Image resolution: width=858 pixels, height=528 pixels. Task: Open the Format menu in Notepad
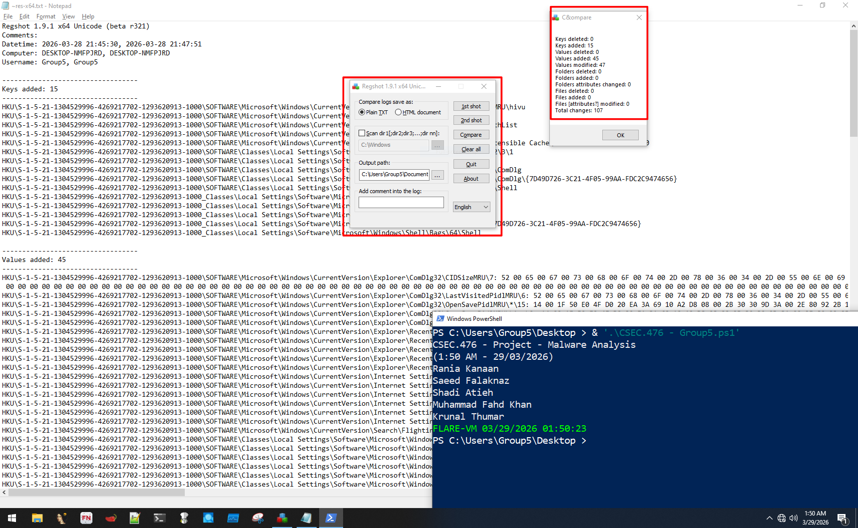(45, 16)
